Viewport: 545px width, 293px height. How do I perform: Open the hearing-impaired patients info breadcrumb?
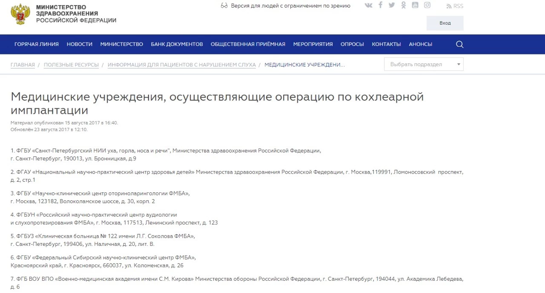pyautogui.click(x=182, y=65)
